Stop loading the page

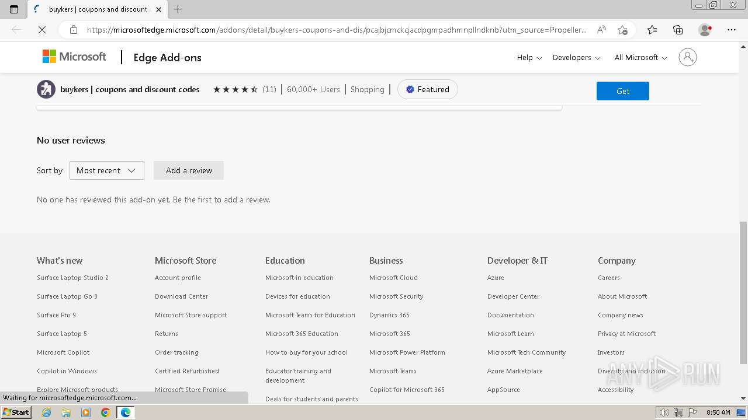pyautogui.click(x=42, y=30)
